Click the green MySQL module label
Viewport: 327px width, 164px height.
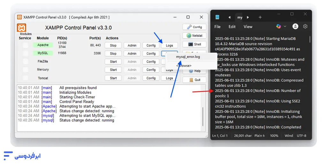[x=43, y=53]
